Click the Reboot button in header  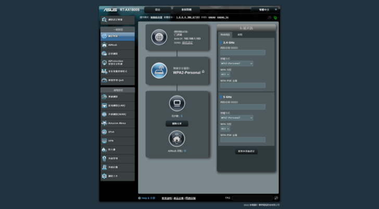pyautogui.click(x=186, y=10)
